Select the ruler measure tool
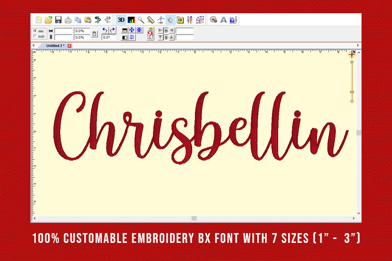 [151, 20]
